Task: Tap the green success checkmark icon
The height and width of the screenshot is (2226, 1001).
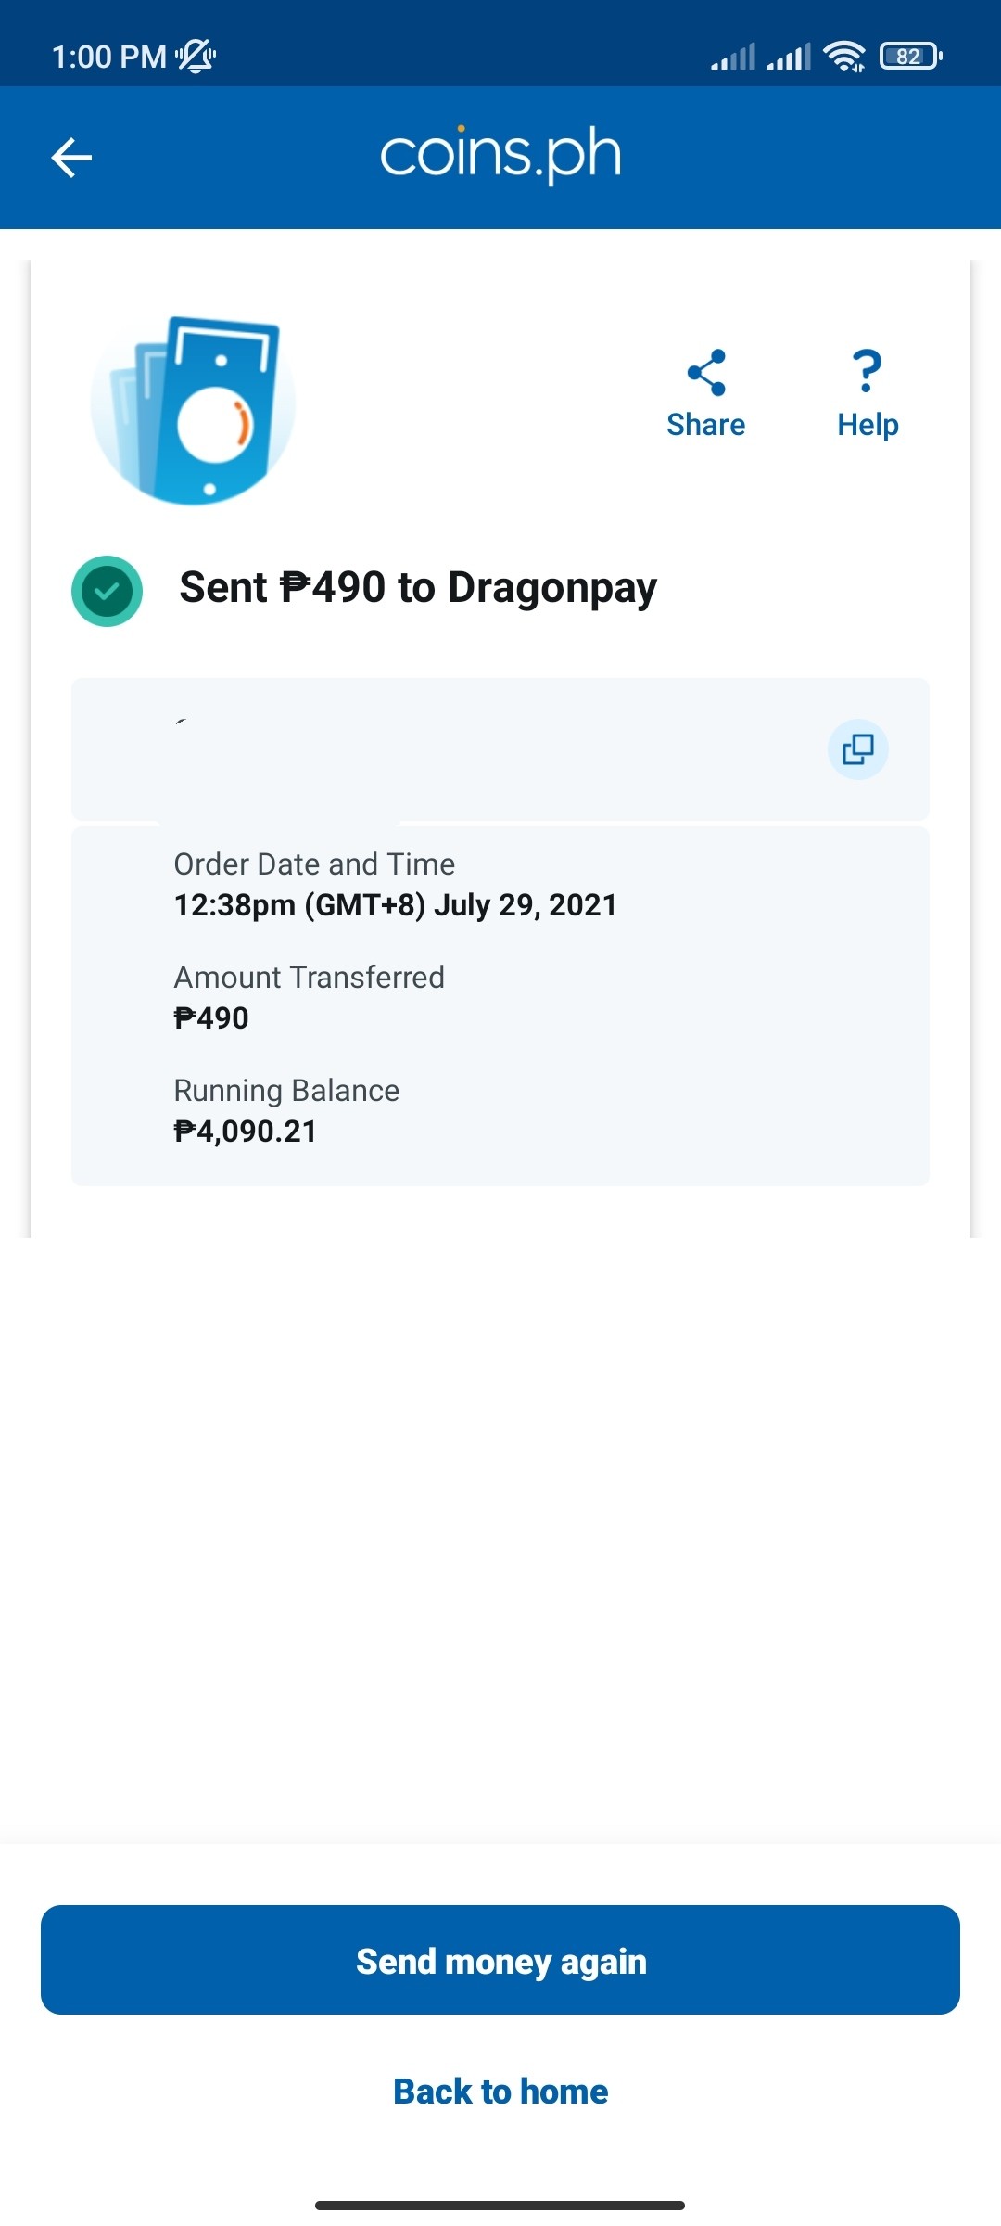Action: [x=107, y=591]
